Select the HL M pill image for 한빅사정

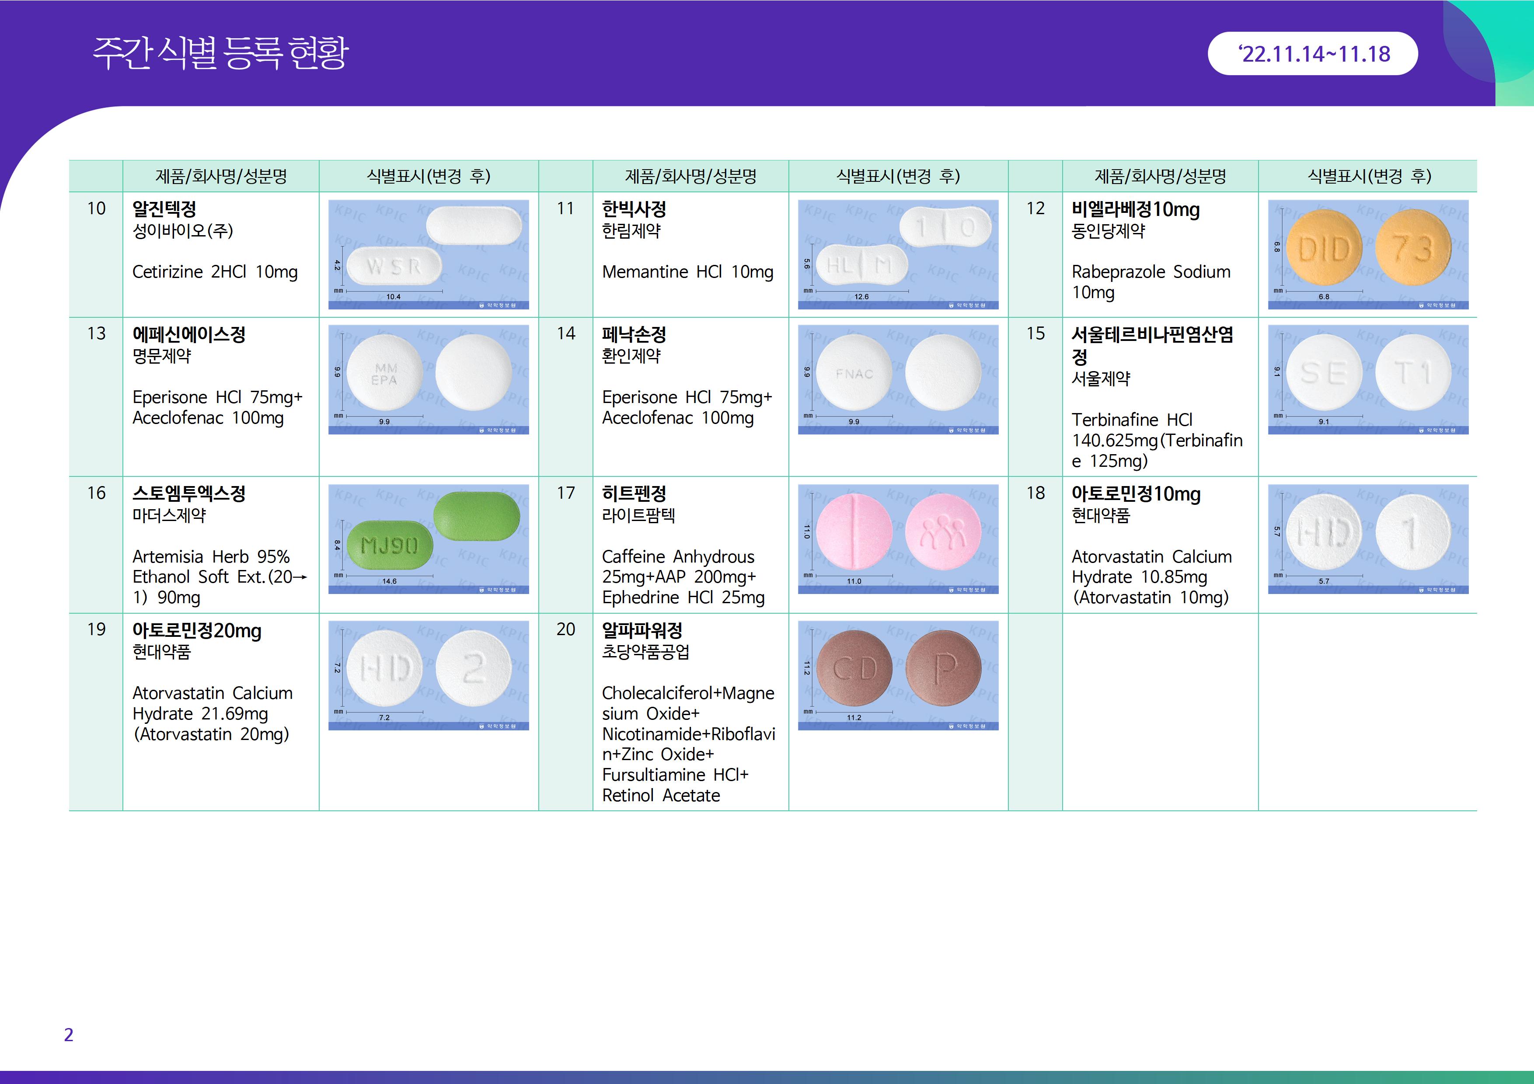pyautogui.click(x=898, y=254)
